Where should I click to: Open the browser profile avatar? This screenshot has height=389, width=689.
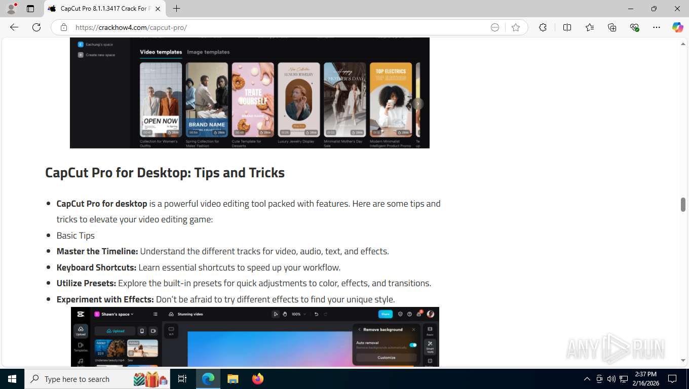click(x=11, y=9)
